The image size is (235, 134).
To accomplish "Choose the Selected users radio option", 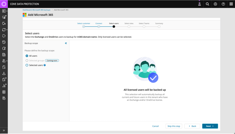I will [x=27, y=65].
